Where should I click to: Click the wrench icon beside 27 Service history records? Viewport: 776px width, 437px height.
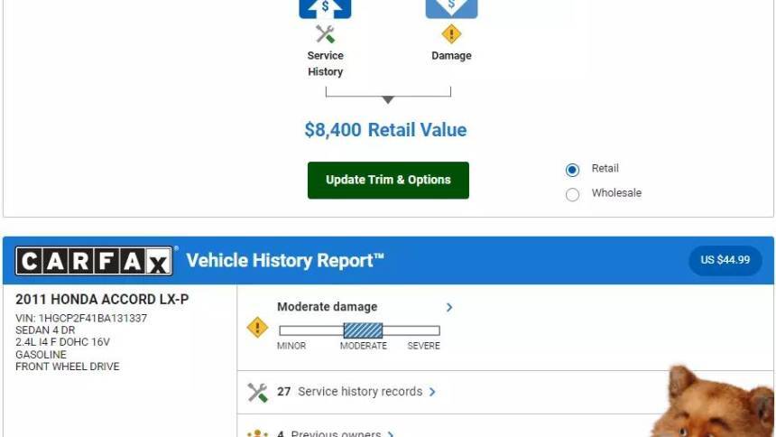[x=257, y=393]
